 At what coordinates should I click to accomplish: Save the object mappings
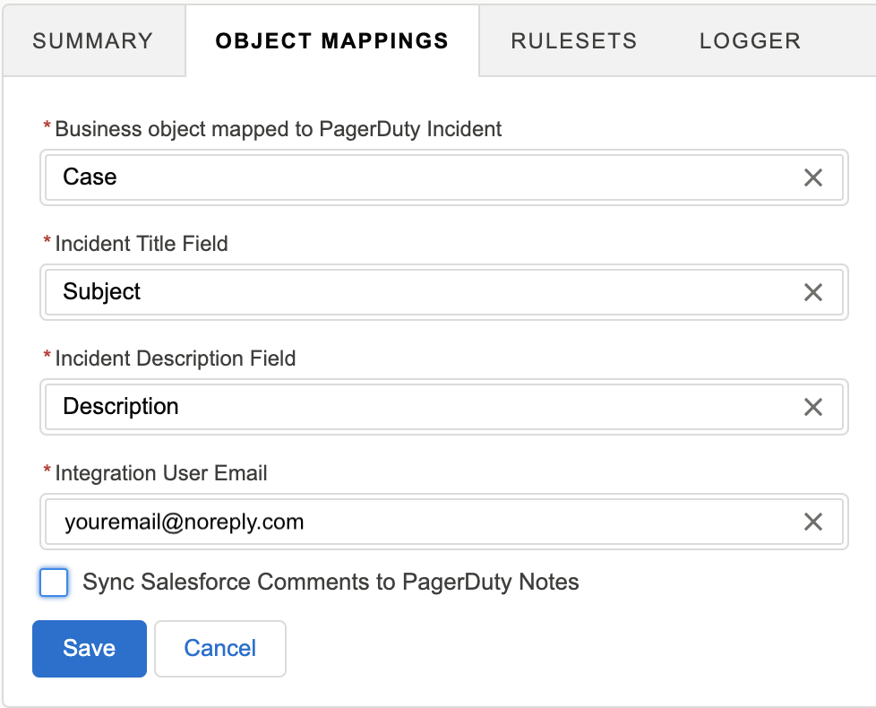coord(90,649)
